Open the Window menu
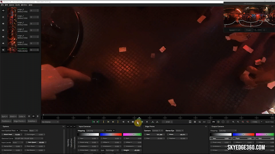This screenshot has height=154, width=275. [x=24, y=5]
